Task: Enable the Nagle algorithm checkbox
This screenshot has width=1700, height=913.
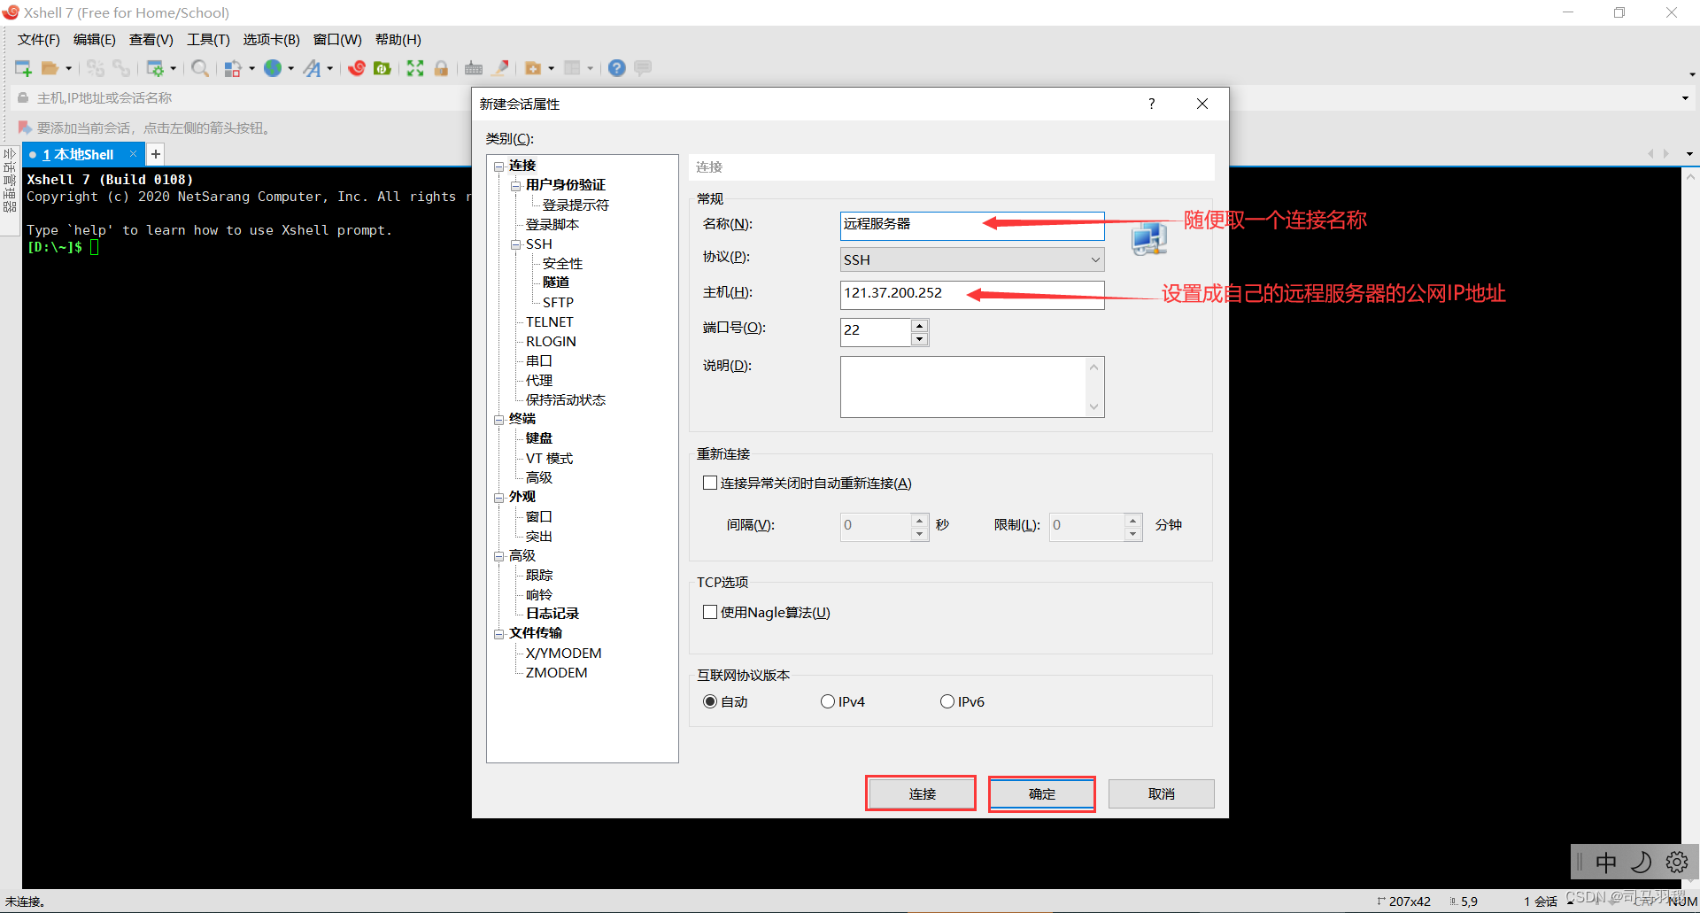Action: click(710, 612)
